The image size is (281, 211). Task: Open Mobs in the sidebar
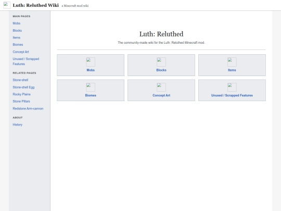click(17, 23)
